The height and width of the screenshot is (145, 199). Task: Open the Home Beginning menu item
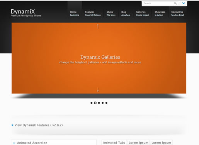75,14
